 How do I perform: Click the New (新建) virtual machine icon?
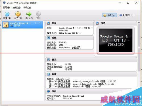coord(7,14)
